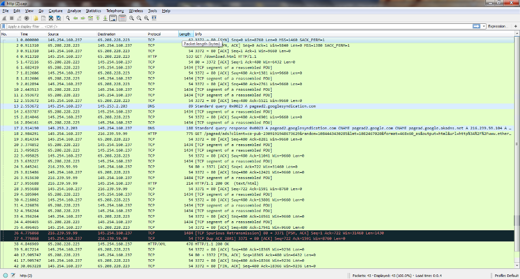Image resolution: width=520 pixels, height=279 pixels.
Task: Click expert info circle in status bar
Action: click(x=5, y=275)
